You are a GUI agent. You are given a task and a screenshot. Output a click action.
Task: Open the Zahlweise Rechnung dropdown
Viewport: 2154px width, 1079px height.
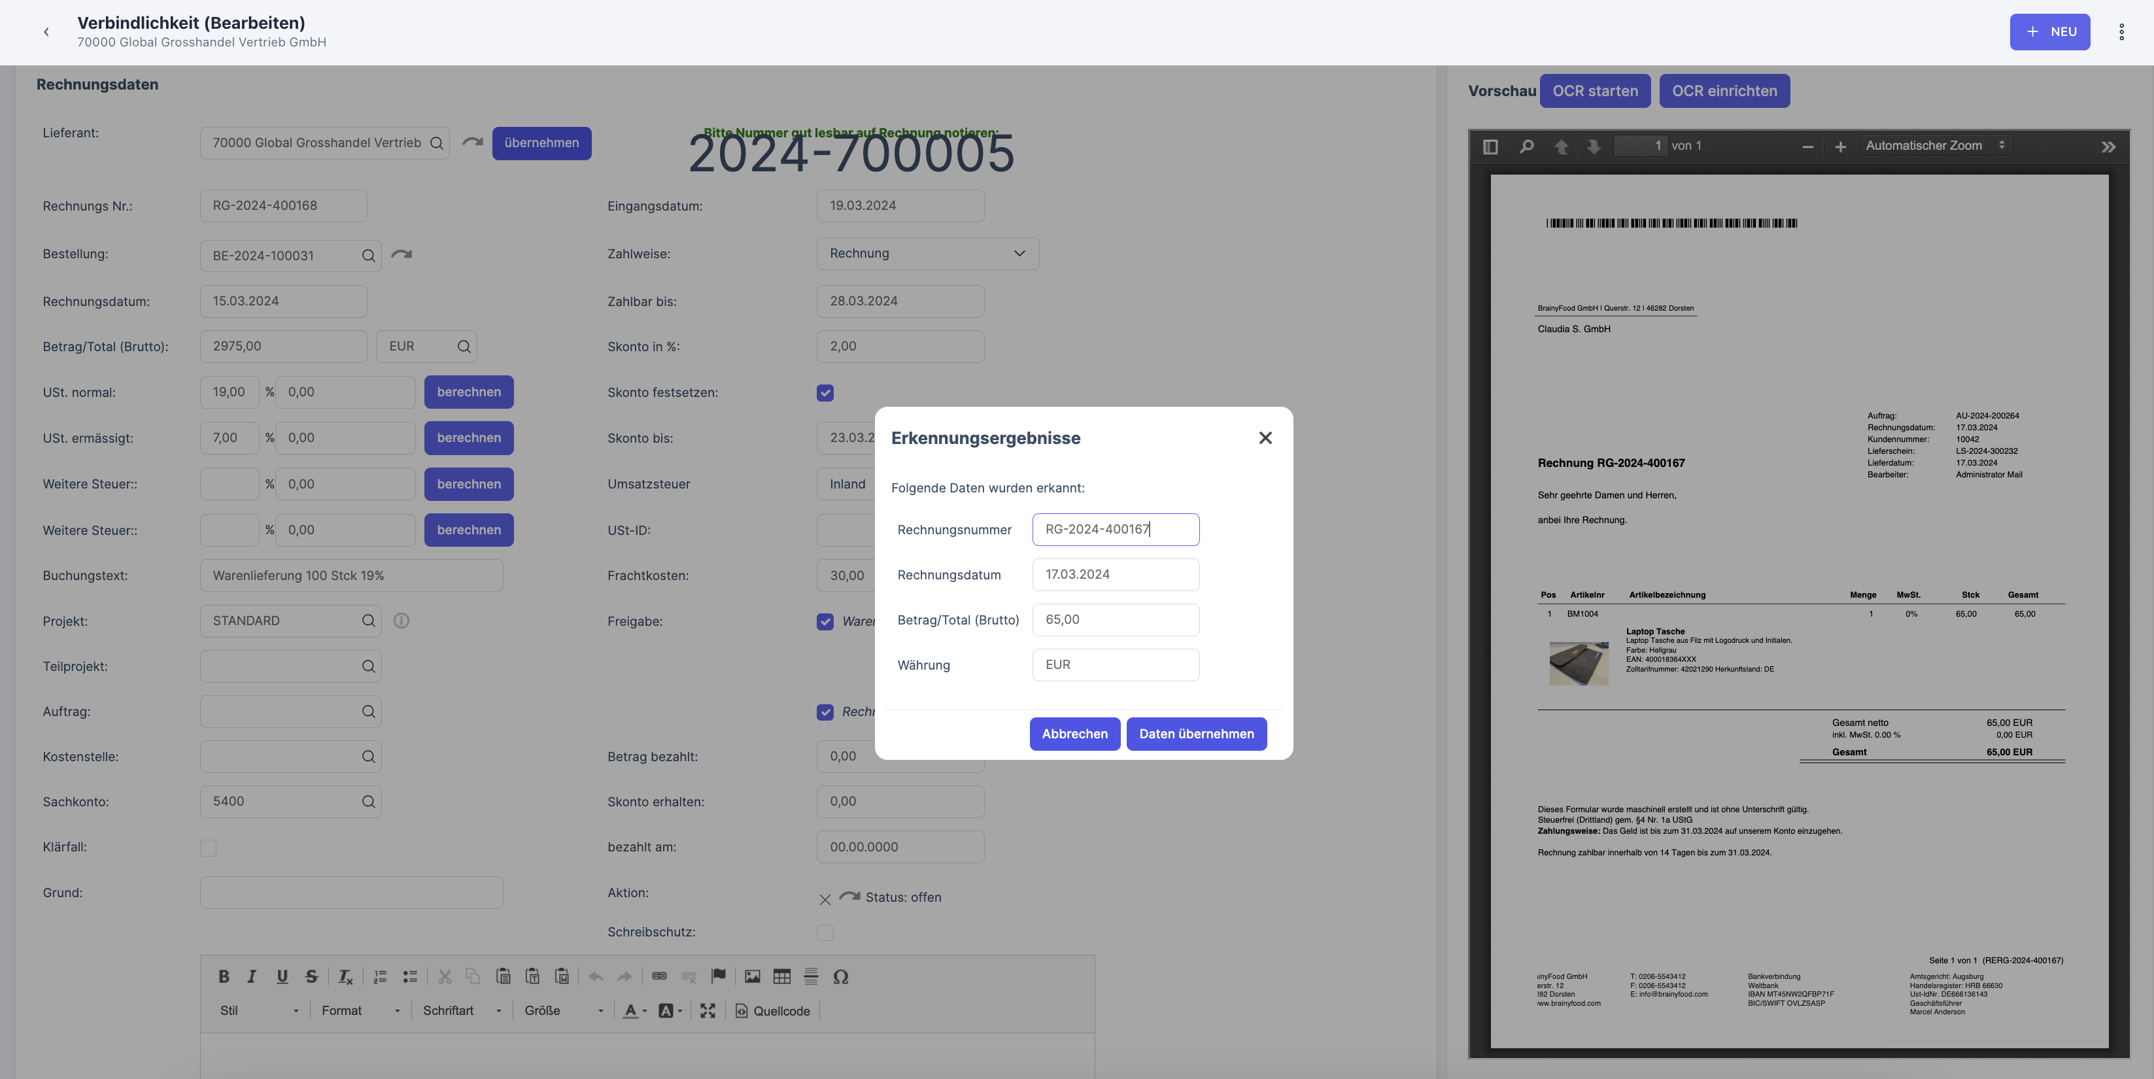[927, 254]
